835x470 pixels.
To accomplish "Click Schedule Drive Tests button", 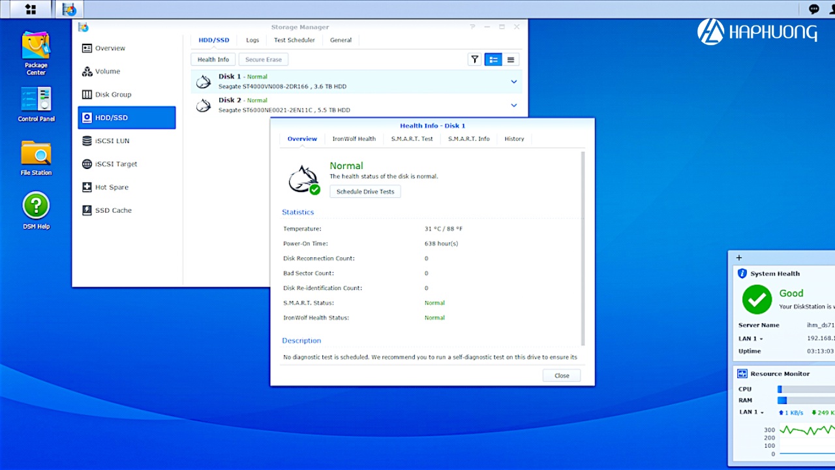I will [x=365, y=191].
